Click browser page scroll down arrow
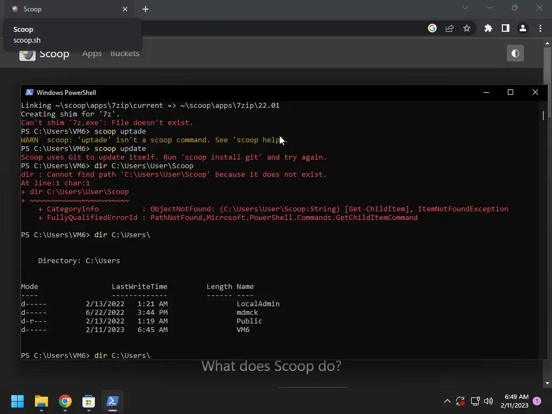 click(x=547, y=383)
